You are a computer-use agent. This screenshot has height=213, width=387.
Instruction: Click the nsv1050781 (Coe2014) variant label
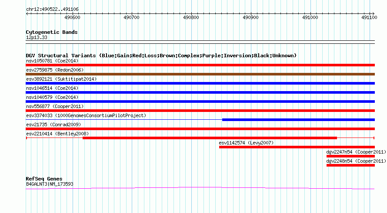click(52, 61)
